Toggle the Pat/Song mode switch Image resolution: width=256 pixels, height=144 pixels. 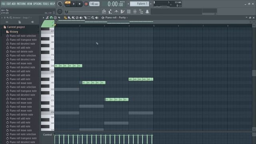[68, 4]
